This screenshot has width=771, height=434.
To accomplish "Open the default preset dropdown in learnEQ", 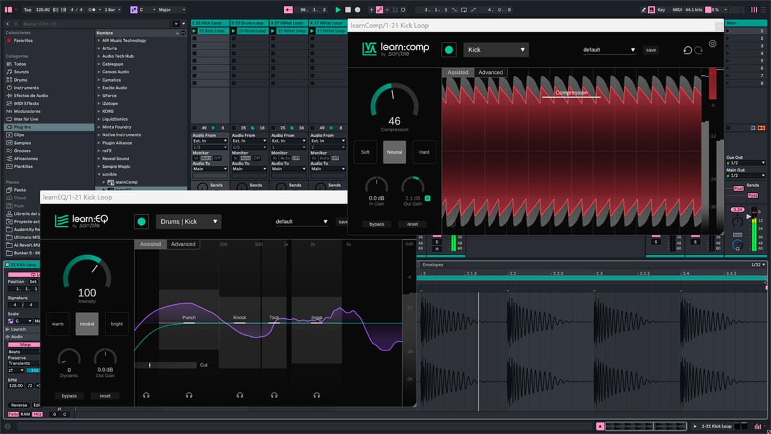I will pyautogui.click(x=302, y=222).
